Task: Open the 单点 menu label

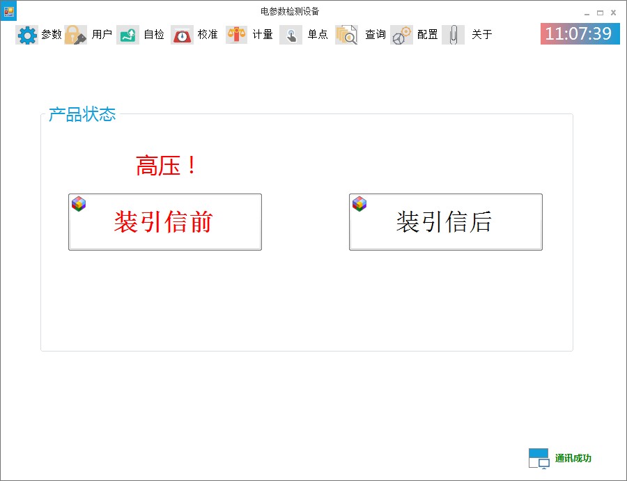Action: tap(318, 34)
